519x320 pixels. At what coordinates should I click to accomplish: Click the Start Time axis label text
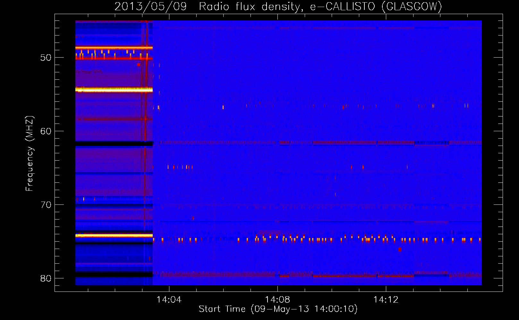point(278,309)
